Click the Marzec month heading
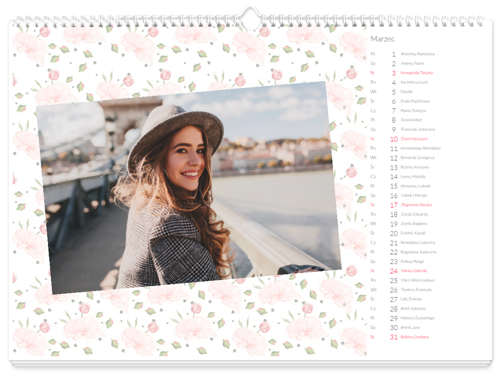 pyautogui.click(x=382, y=39)
